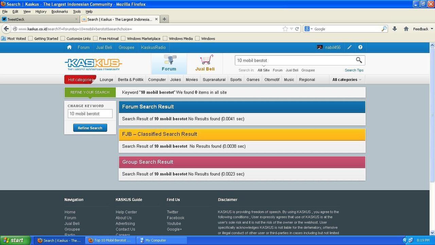This screenshot has height=245, width=435.
Task: Open the Bookmarks menu
Action: click(x=59, y=12)
